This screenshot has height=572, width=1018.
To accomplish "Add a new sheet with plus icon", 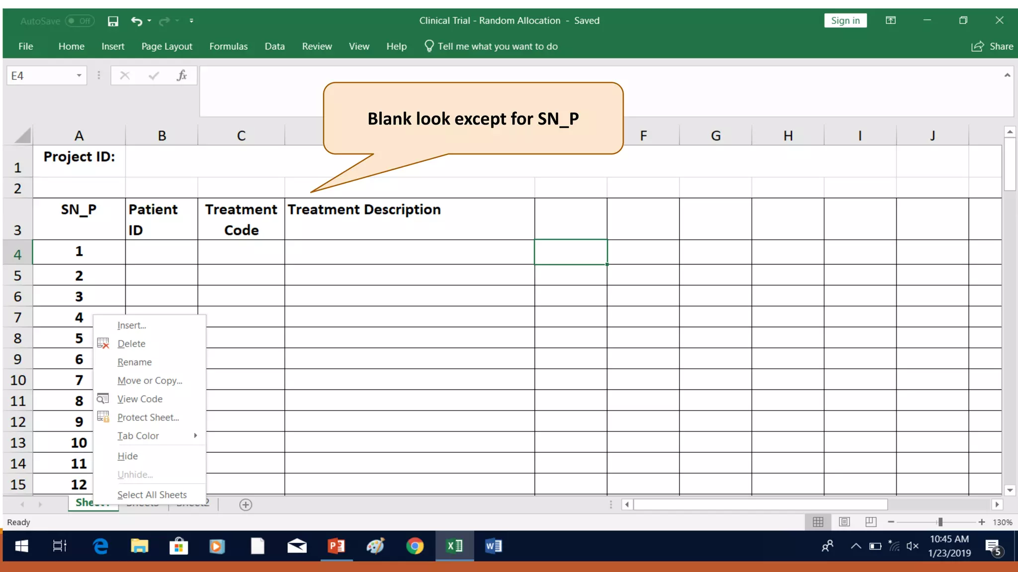I will click(x=246, y=505).
